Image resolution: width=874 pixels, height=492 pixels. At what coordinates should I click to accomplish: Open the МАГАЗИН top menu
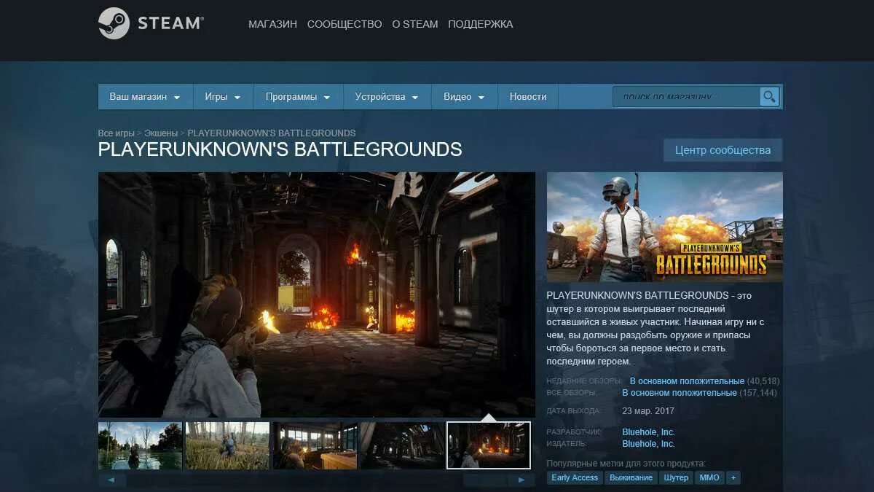(272, 24)
